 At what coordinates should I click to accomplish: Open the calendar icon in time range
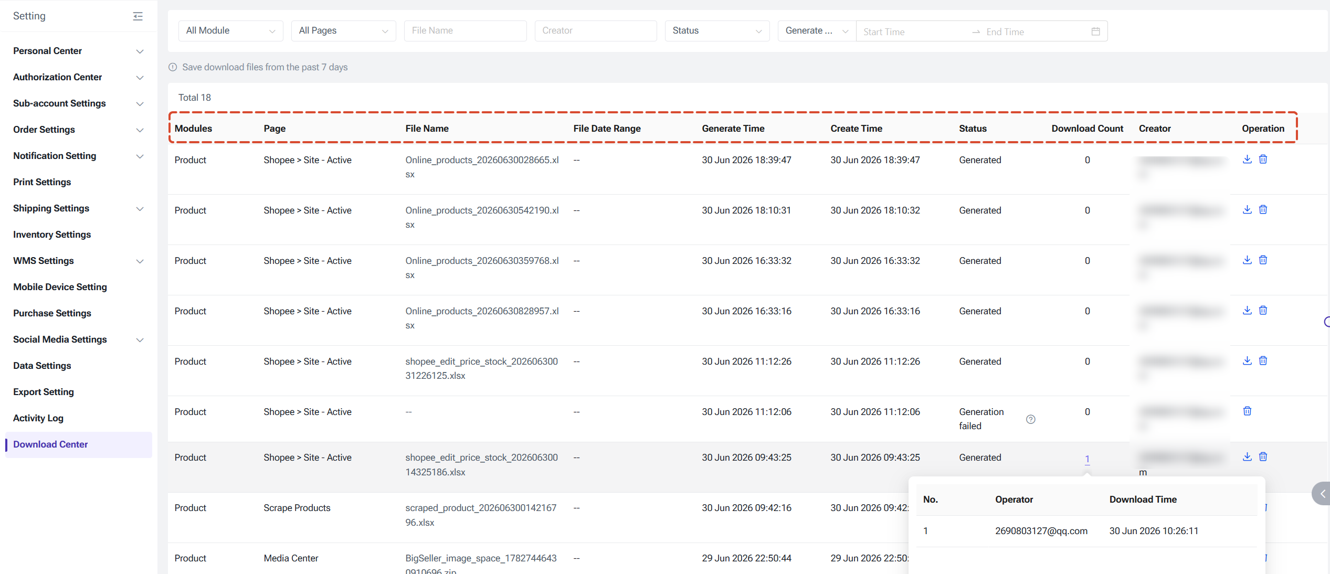pos(1095,31)
